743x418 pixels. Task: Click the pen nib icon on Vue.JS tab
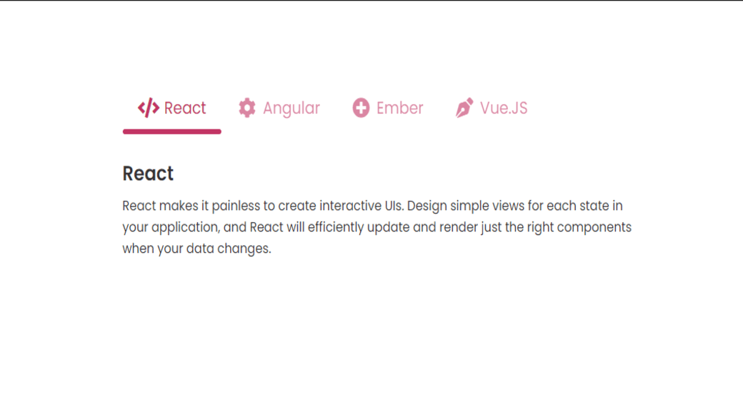pos(465,107)
